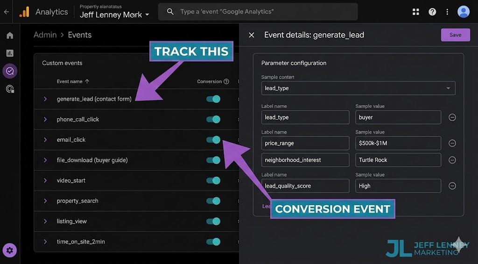Toggle conversion for generate_lead (contact form)
This screenshot has width=478, height=264.
213,99
